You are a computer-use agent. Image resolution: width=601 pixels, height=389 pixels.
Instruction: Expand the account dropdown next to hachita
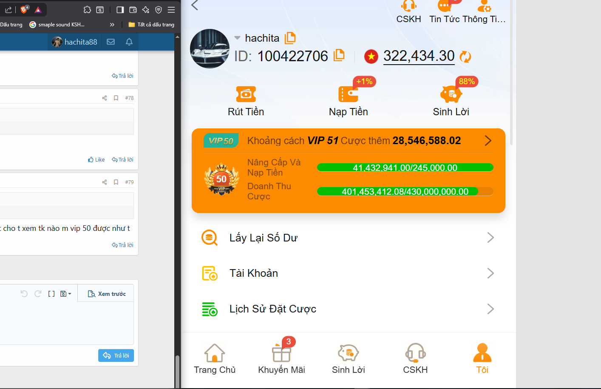pos(237,38)
